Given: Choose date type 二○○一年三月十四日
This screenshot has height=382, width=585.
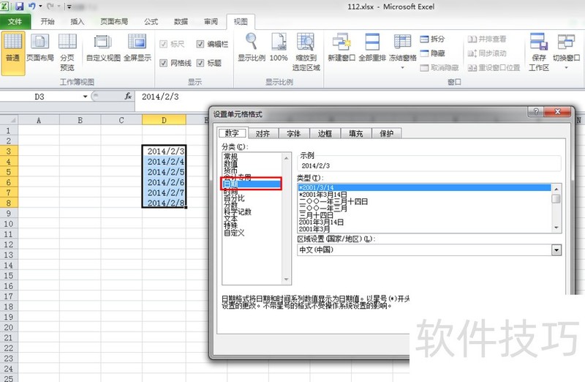Looking at the screenshot, I should [333, 202].
